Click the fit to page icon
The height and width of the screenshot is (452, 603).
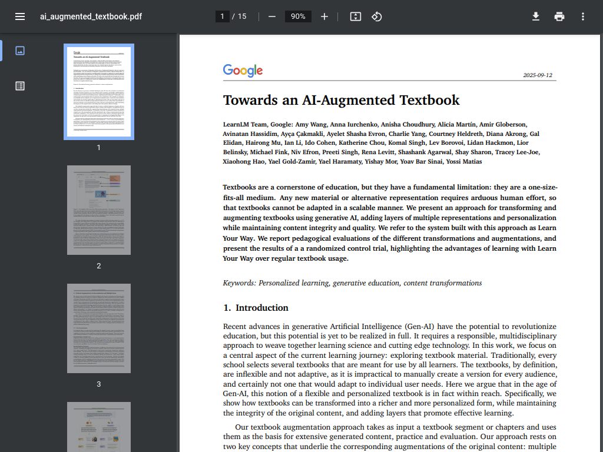[x=355, y=16]
